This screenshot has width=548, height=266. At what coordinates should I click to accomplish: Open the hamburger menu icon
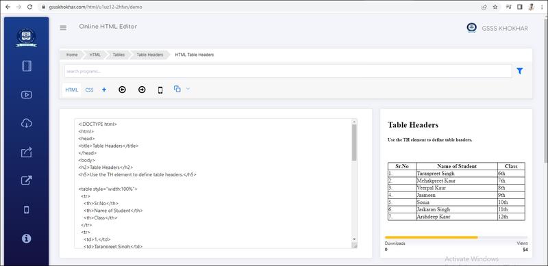point(63,28)
